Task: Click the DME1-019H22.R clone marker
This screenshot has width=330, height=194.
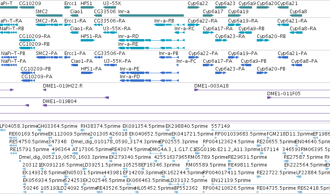Action: coord(45,90)
